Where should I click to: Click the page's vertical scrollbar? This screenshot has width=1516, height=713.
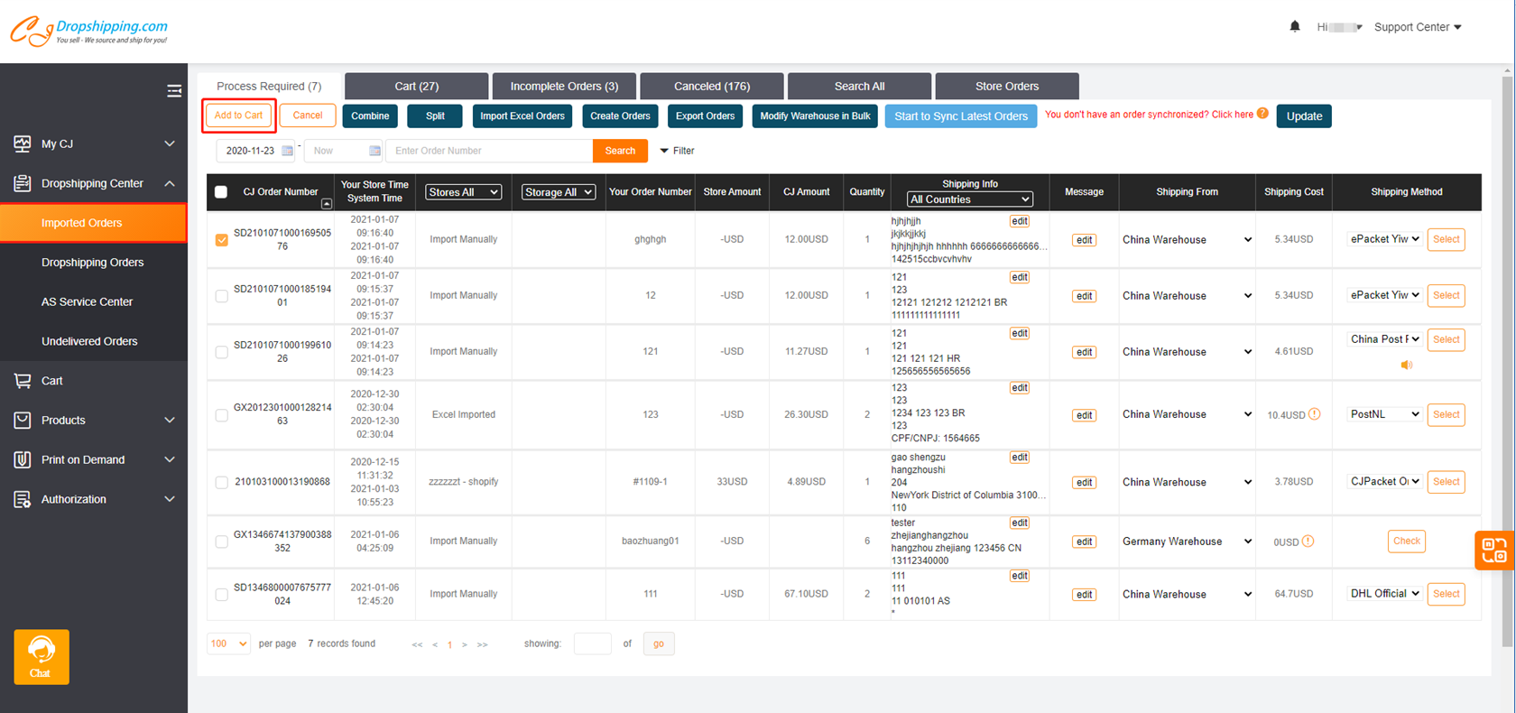tap(1508, 361)
